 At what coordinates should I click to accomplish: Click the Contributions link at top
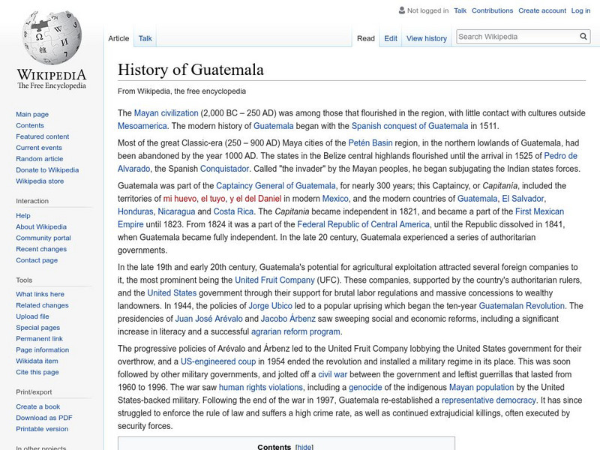492,11
